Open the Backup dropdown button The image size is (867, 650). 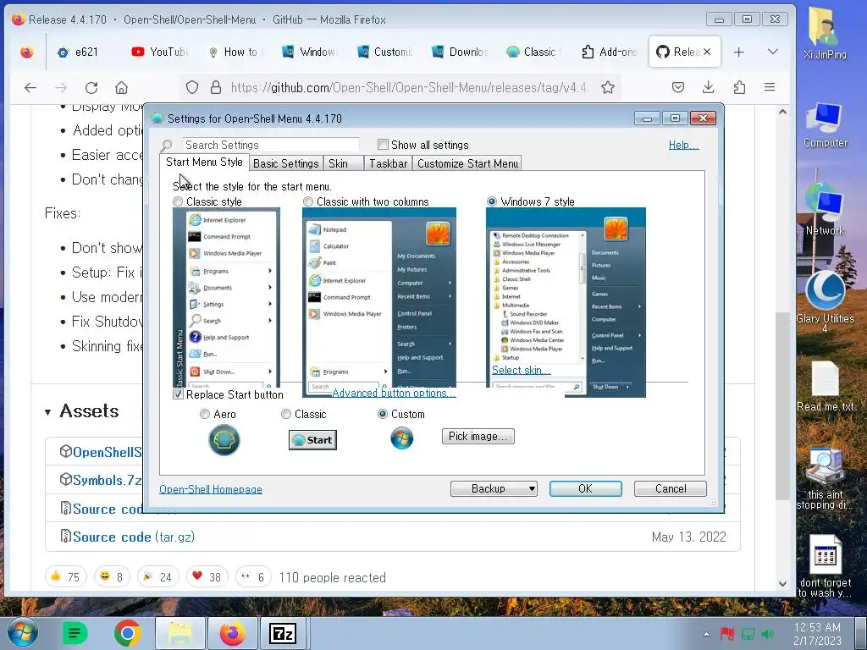point(494,488)
